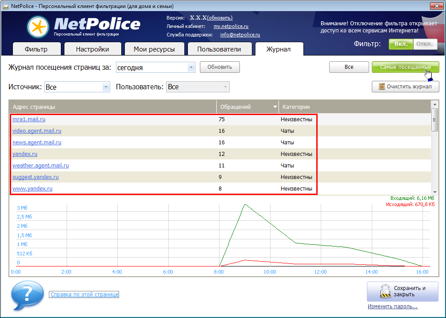The image size is (446, 318).
Task: Click scrollbar up arrow of log table
Action: pos(434,104)
